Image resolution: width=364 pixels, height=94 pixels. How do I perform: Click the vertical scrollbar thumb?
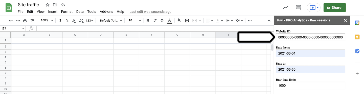click(272, 48)
